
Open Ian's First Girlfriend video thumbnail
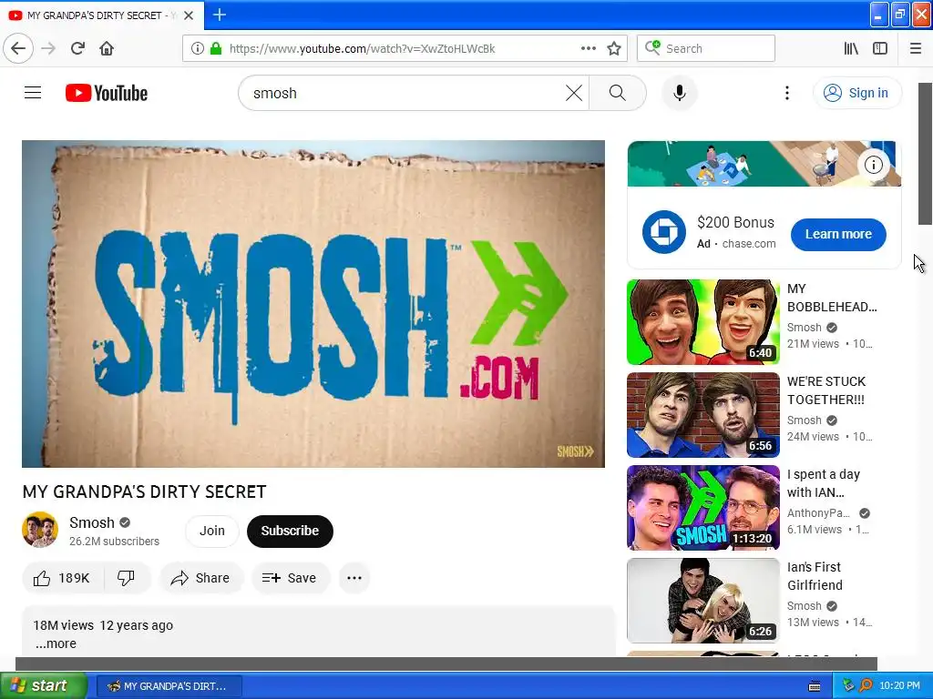pyautogui.click(x=702, y=601)
